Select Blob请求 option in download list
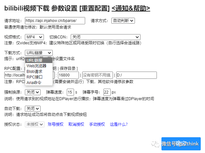 tap(39, 72)
